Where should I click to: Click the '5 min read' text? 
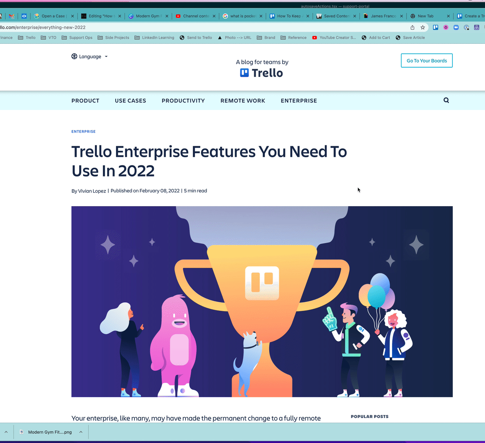tap(195, 191)
